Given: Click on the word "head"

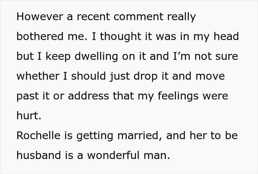Looking at the screenshot, I should click(226, 37).
